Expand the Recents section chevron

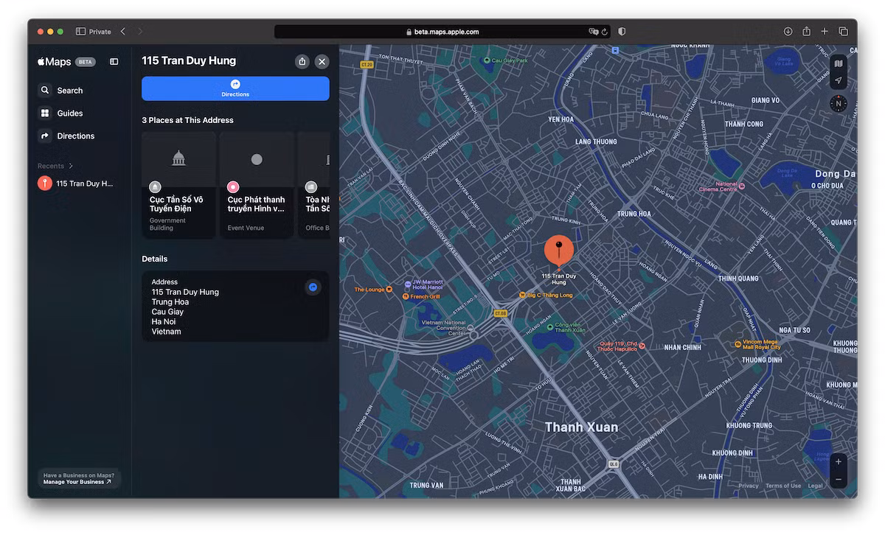[71, 166]
